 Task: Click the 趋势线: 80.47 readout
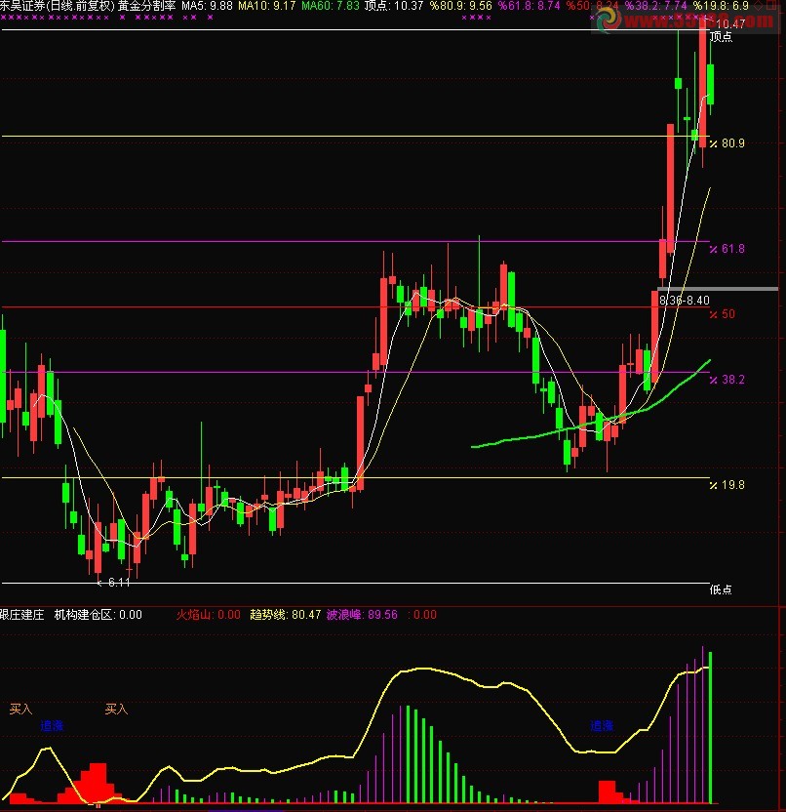286,615
